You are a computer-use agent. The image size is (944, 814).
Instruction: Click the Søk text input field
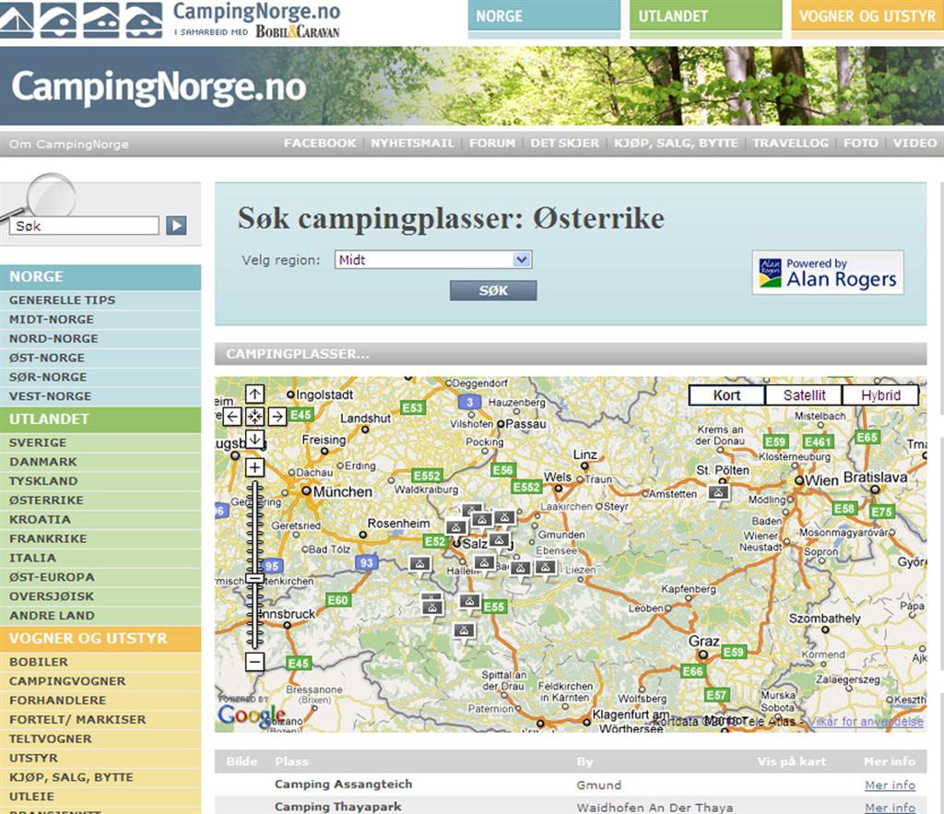85,226
